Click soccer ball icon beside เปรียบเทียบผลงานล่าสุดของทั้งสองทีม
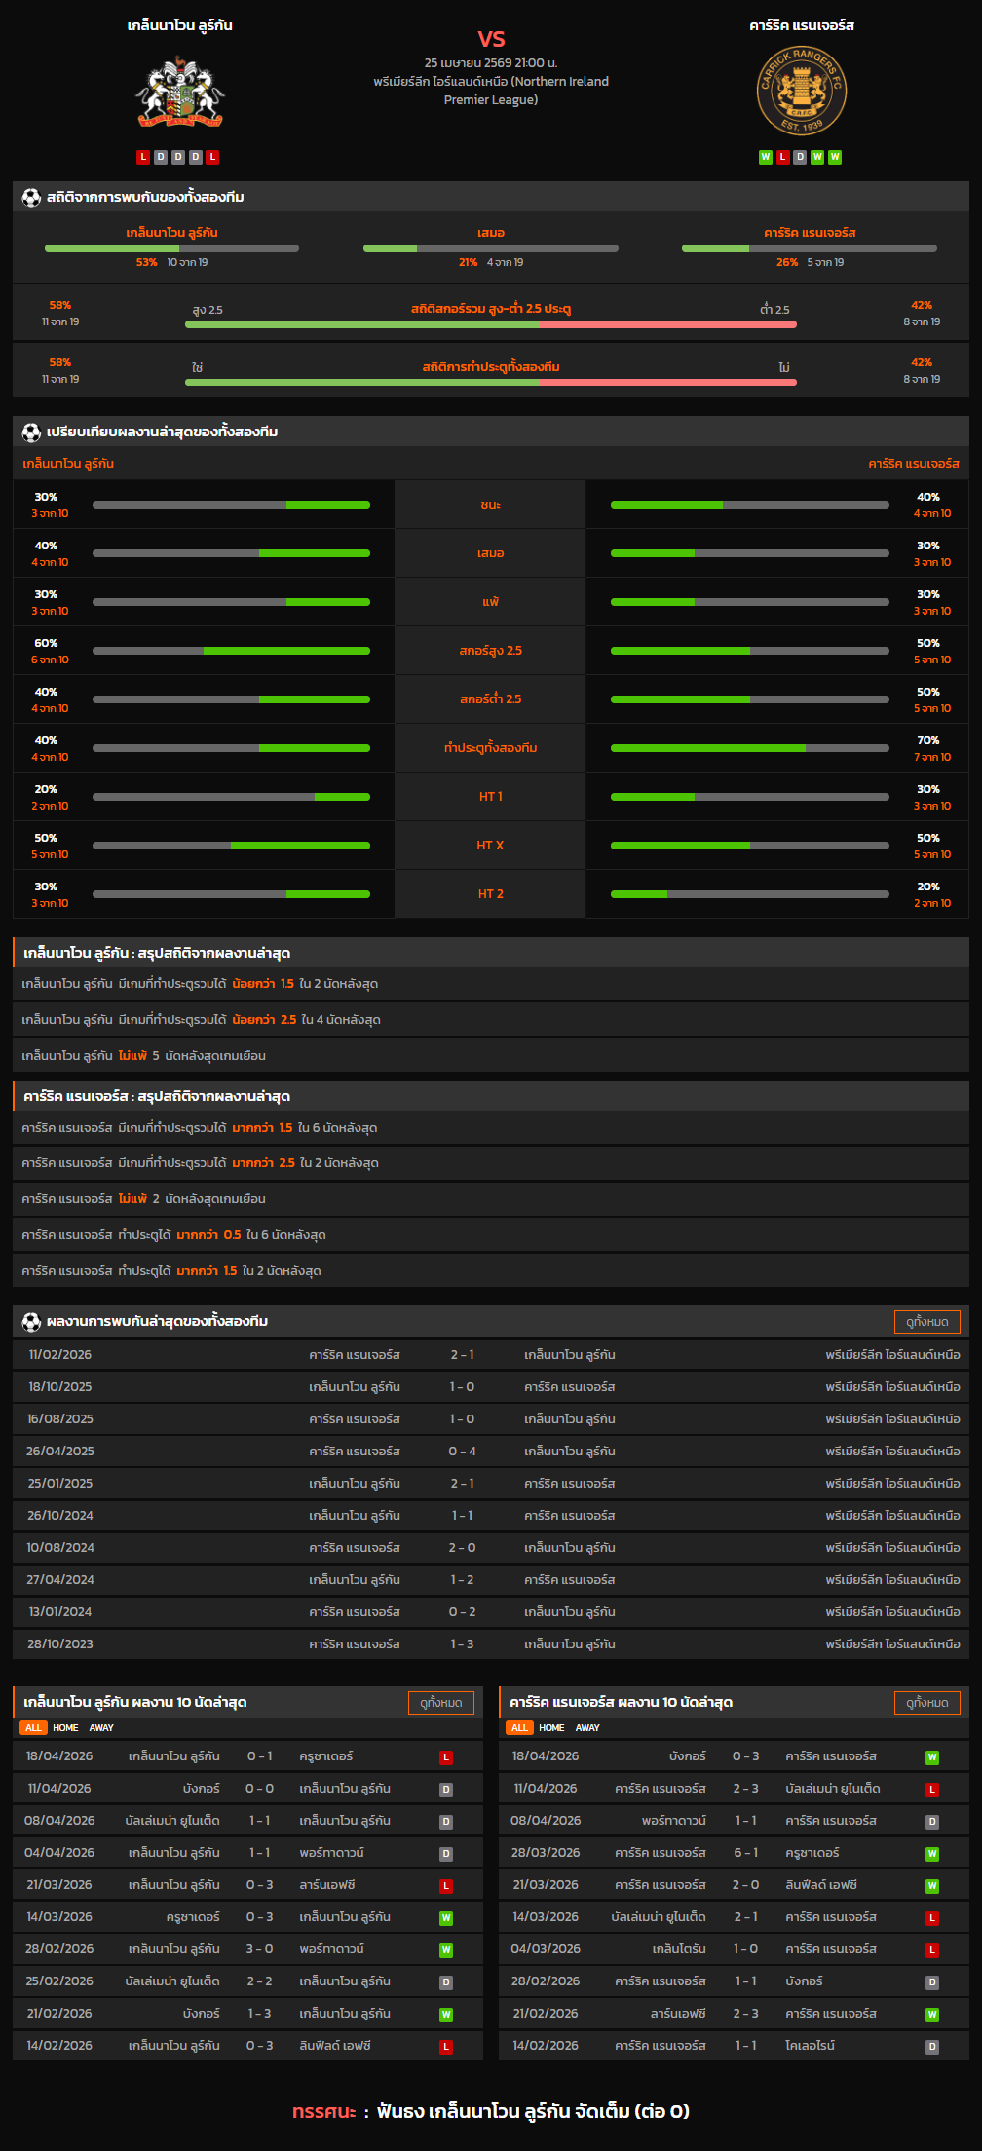Screen dimensions: 982x2151 31,433
